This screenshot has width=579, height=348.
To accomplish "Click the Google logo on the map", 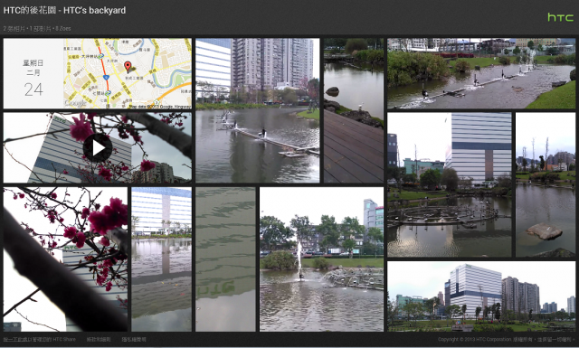I will click(75, 103).
